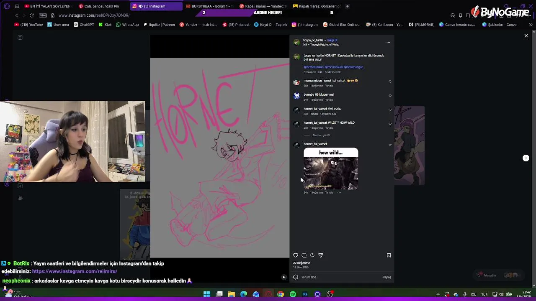
Task: Open ChatGPT bookmark
Action: 84,25
